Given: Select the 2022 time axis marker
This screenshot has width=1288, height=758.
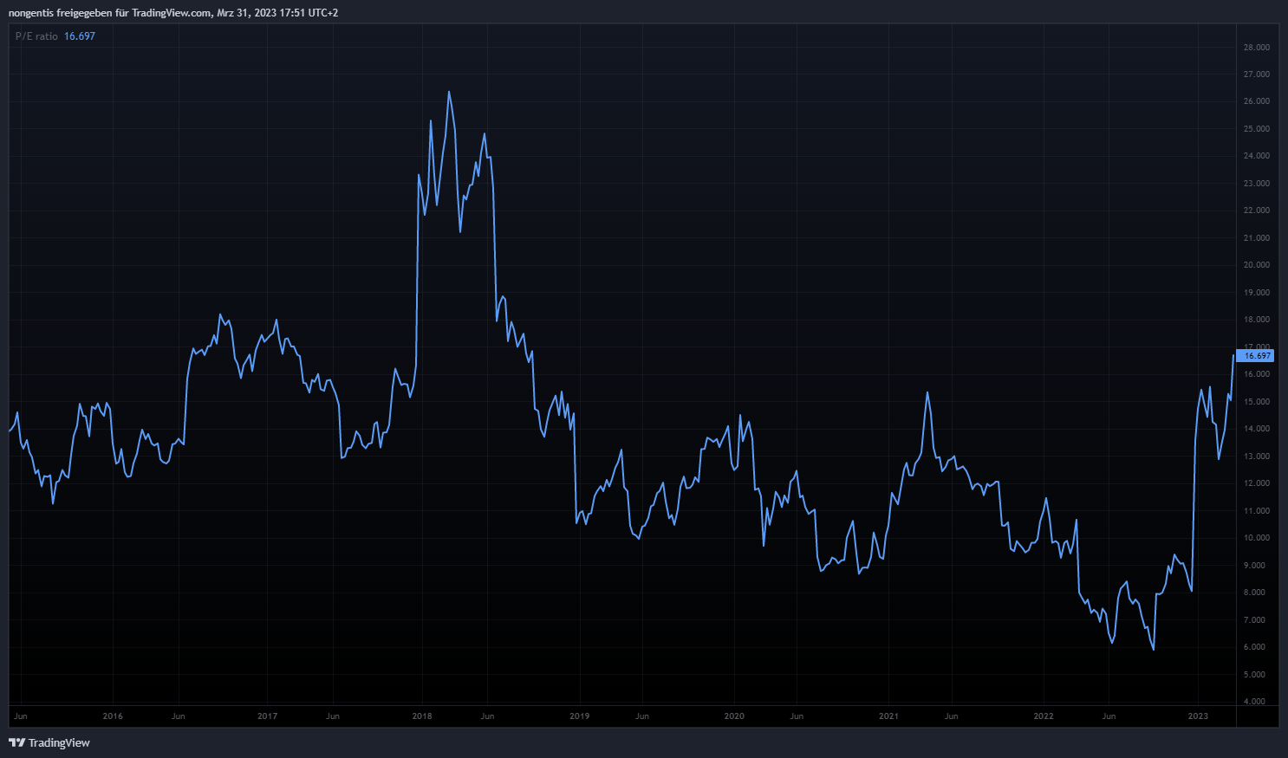Looking at the screenshot, I should (x=1044, y=716).
